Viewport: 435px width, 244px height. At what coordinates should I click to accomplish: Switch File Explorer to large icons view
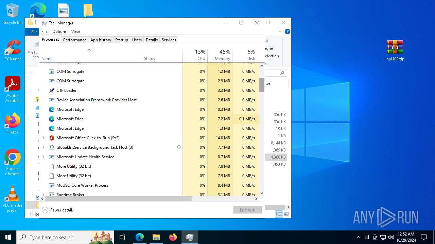(x=286, y=214)
